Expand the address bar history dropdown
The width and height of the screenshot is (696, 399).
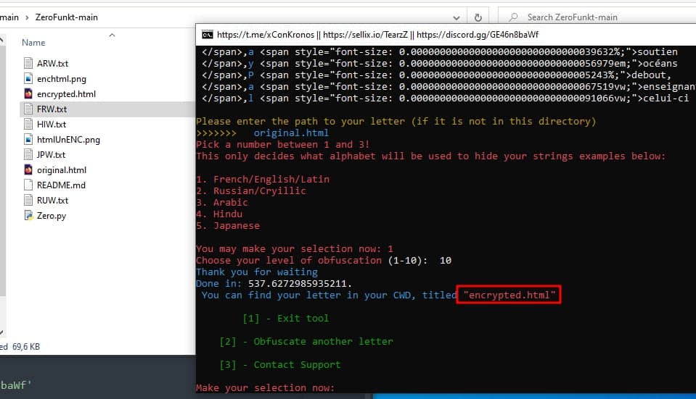point(455,17)
